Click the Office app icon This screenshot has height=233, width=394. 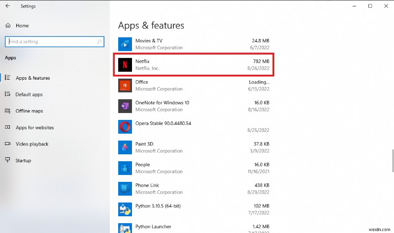coord(125,85)
